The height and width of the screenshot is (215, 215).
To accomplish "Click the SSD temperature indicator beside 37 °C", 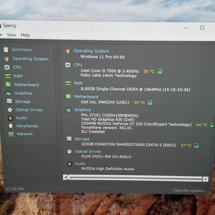I will pos(197,145).
